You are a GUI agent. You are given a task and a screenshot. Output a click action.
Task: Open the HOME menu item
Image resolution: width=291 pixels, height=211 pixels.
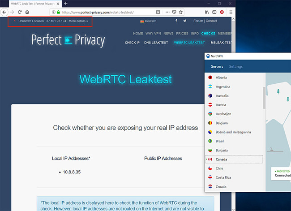(x=138, y=34)
